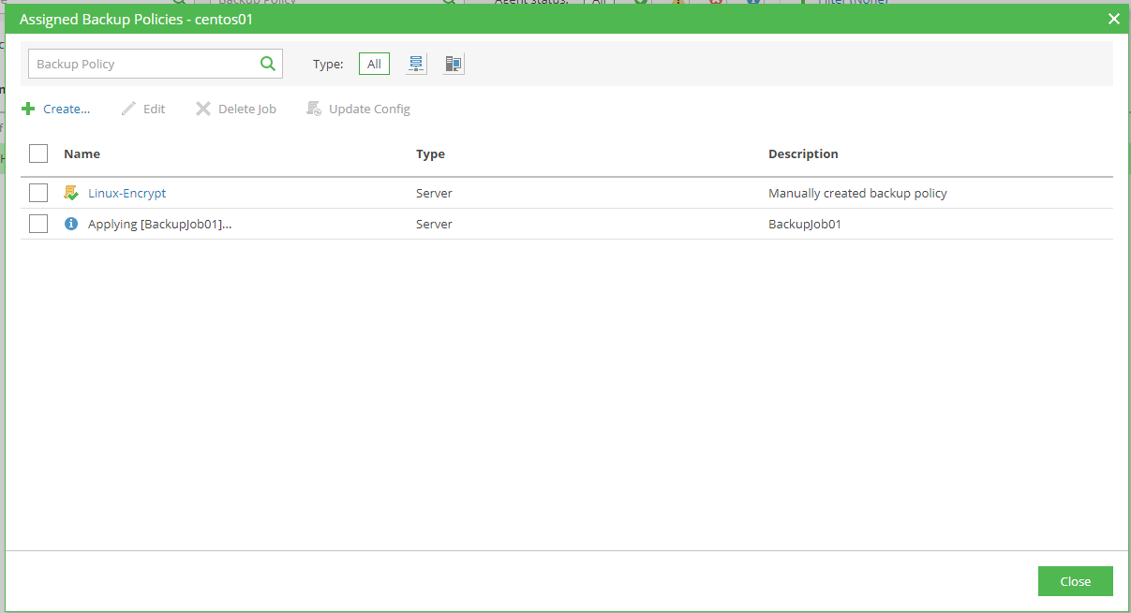1131x613 pixels.
Task: Click the Edit pencil icon
Action: [x=128, y=109]
